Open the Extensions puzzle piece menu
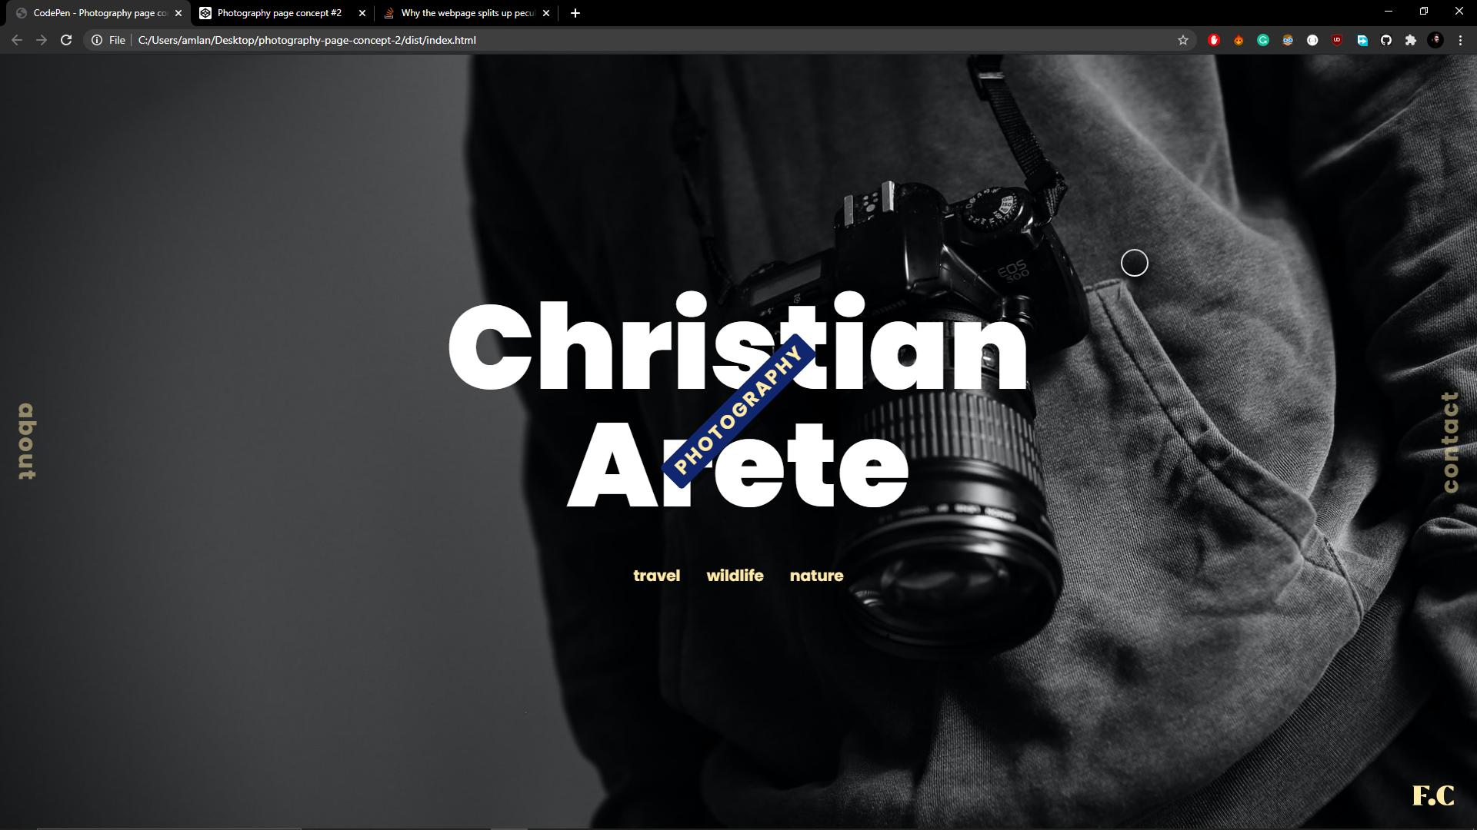Image resolution: width=1477 pixels, height=830 pixels. tap(1411, 40)
